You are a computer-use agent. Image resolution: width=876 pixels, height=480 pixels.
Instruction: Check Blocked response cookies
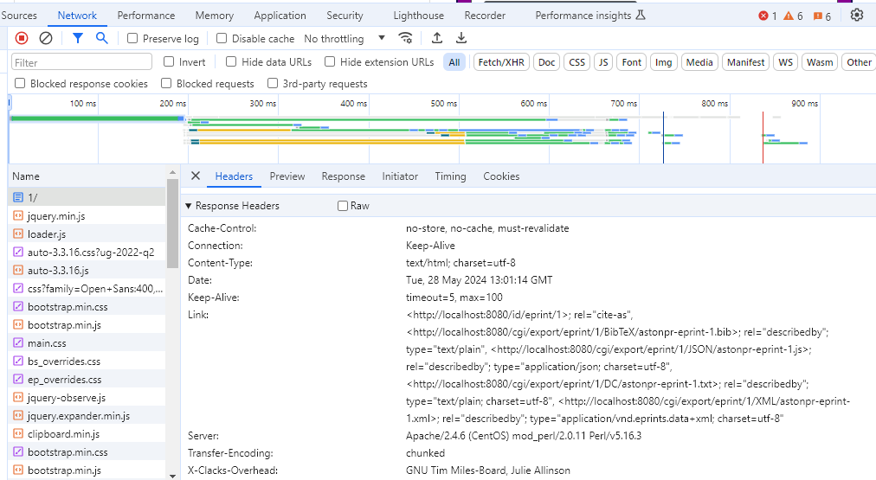(20, 83)
